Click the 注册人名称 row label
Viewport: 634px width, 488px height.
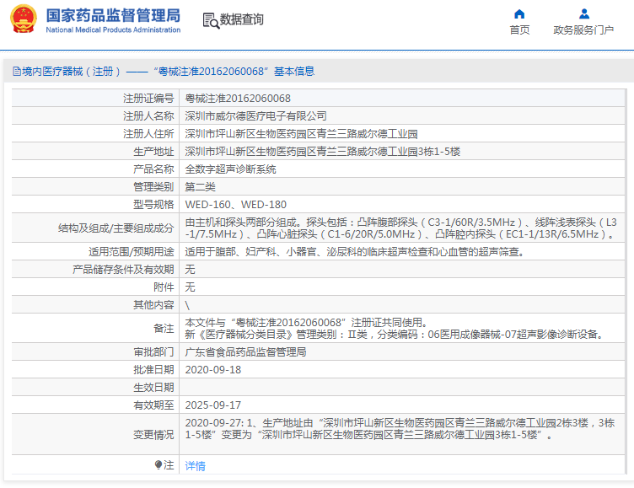coord(148,116)
